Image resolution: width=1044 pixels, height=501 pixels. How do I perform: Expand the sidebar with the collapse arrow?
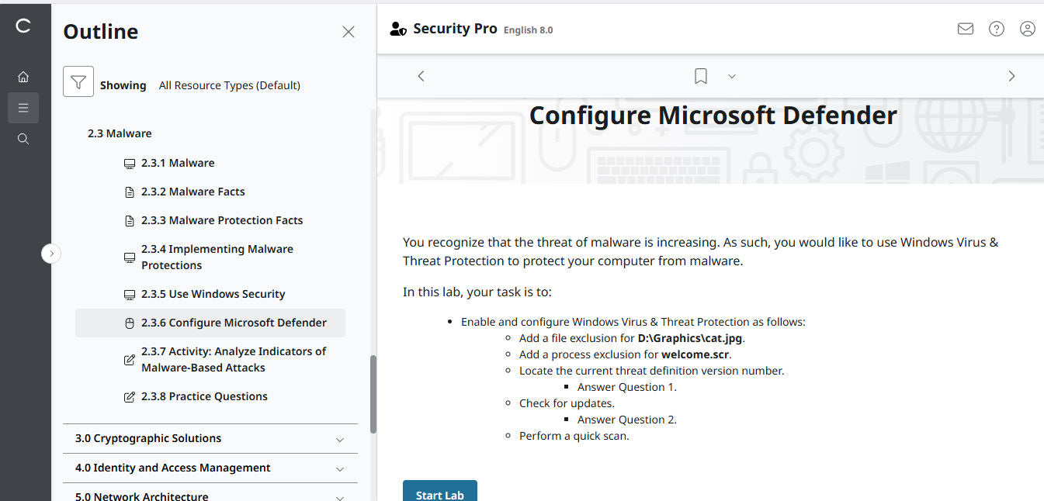coord(51,254)
